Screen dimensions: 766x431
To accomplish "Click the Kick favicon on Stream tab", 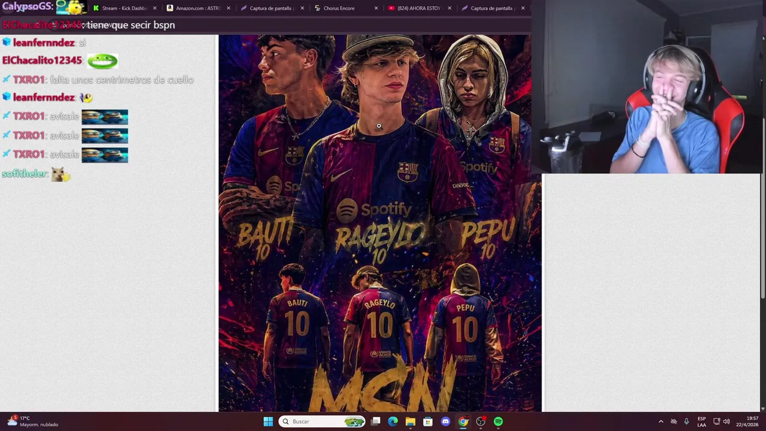I will pos(96,8).
